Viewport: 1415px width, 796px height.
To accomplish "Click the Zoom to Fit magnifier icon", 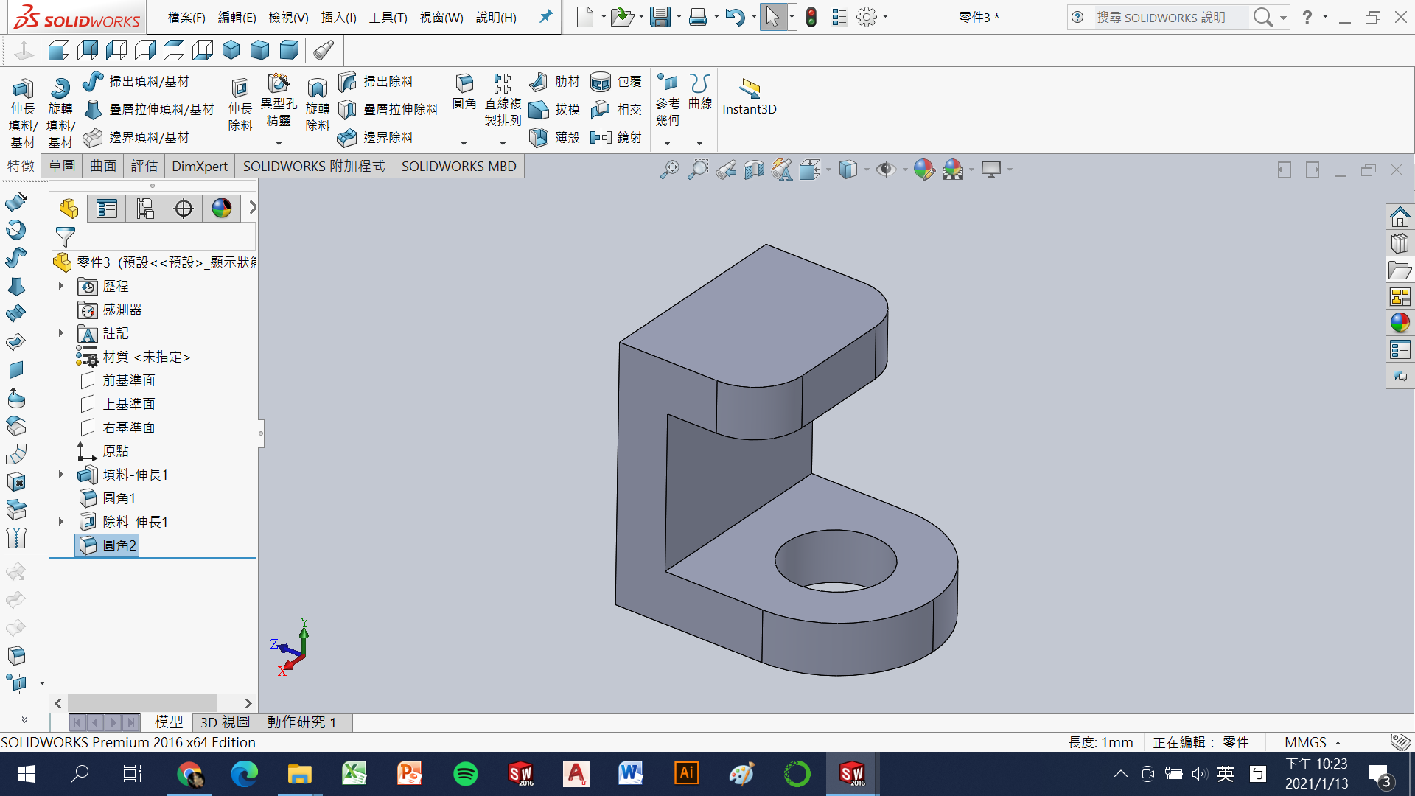I will [x=669, y=170].
